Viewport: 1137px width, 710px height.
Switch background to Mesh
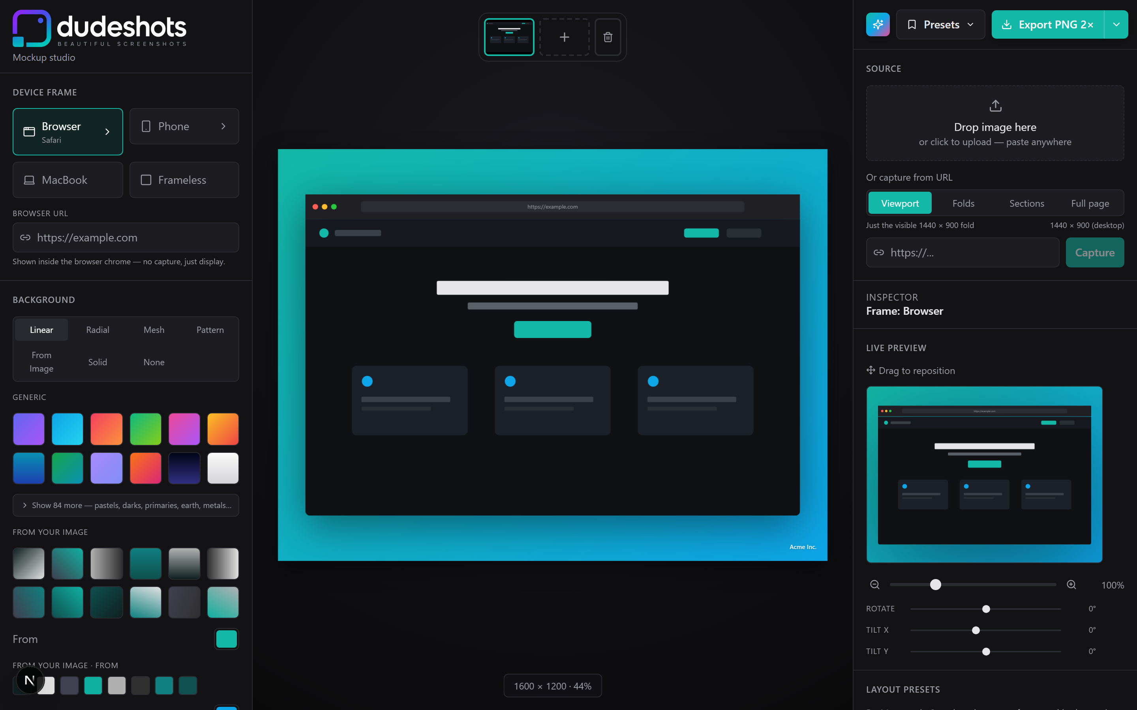coord(154,330)
